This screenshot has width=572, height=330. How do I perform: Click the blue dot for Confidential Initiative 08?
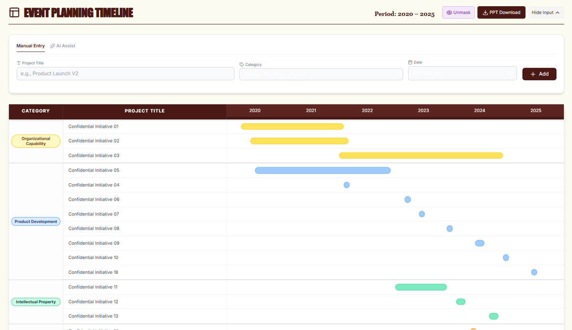point(449,228)
